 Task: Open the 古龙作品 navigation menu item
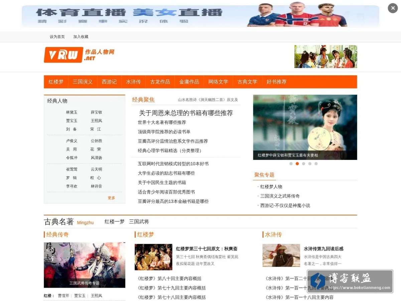point(160,82)
